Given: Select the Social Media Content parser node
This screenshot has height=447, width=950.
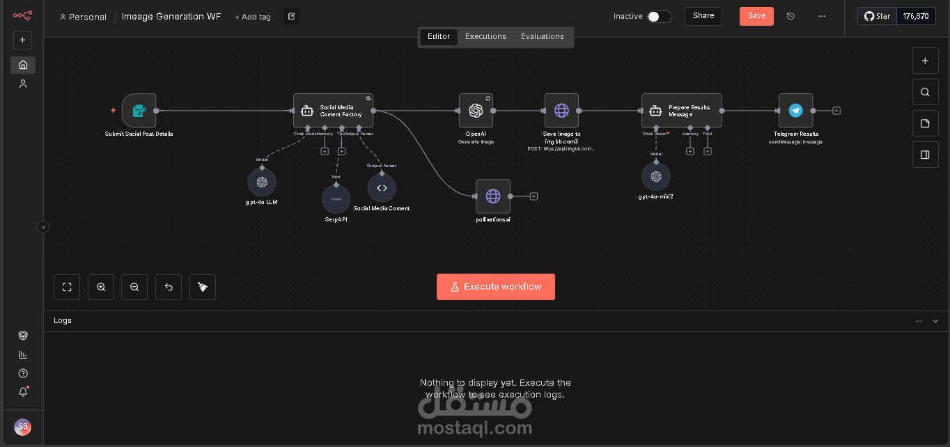Looking at the screenshot, I should [x=382, y=188].
